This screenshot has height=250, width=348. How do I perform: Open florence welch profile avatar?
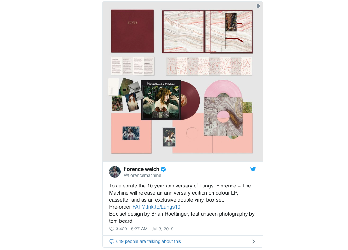tap(115, 172)
